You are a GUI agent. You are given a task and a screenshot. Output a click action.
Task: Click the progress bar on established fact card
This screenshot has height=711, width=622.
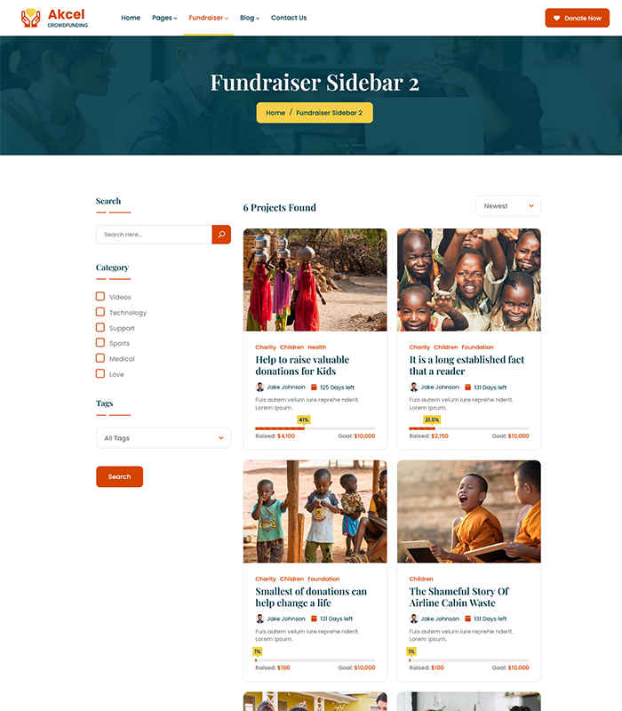[x=469, y=428]
